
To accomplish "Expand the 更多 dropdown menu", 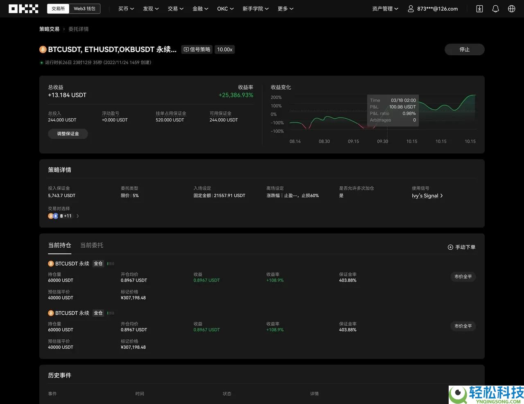I will (x=285, y=9).
